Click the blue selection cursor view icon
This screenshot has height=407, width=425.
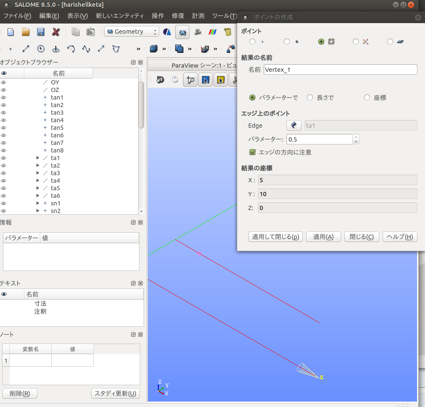205,80
